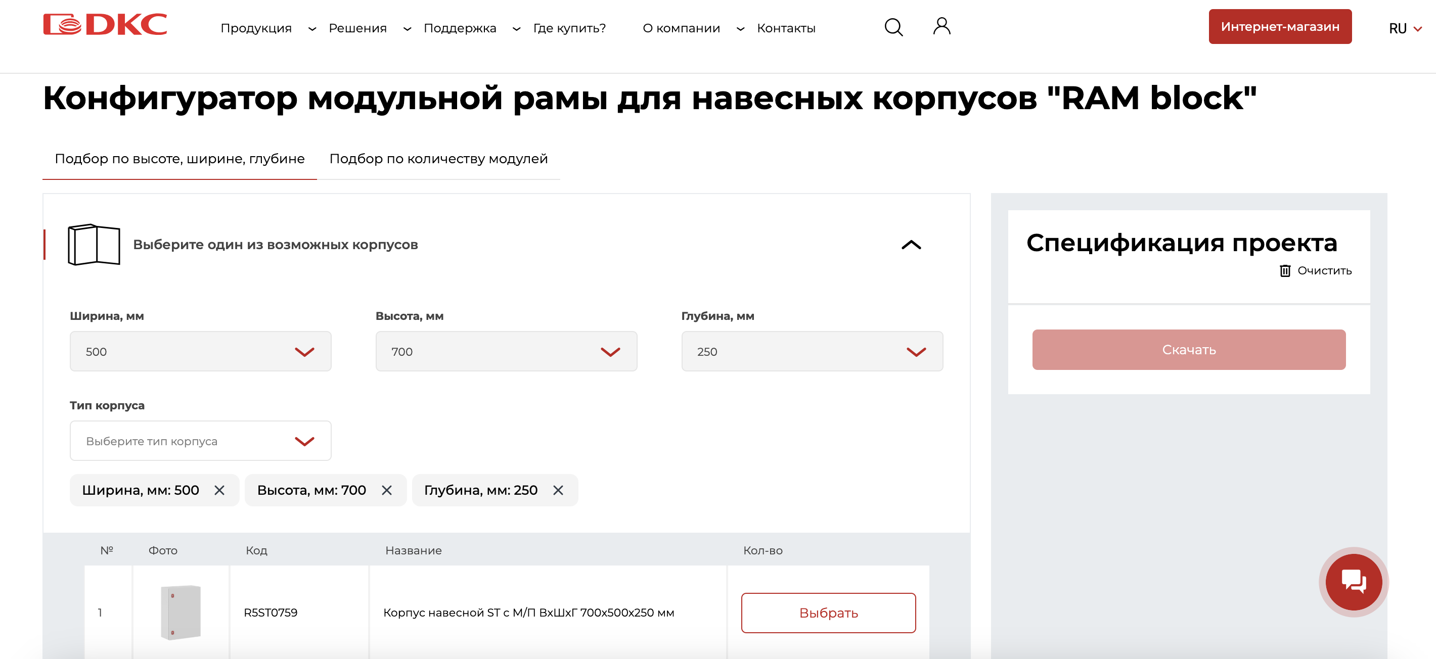The height and width of the screenshot is (659, 1436).
Task: Click the R5ST0759 enclosure photo
Action: click(181, 612)
